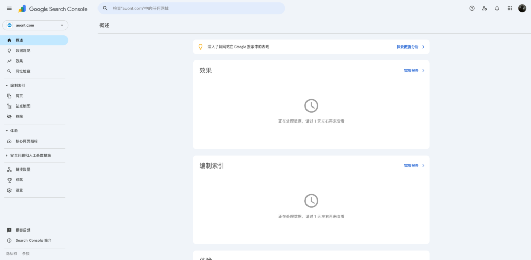The height and width of the screenshot is (260, 531).
Task: Open the account profile avatar
Action: tap(522, 8)
